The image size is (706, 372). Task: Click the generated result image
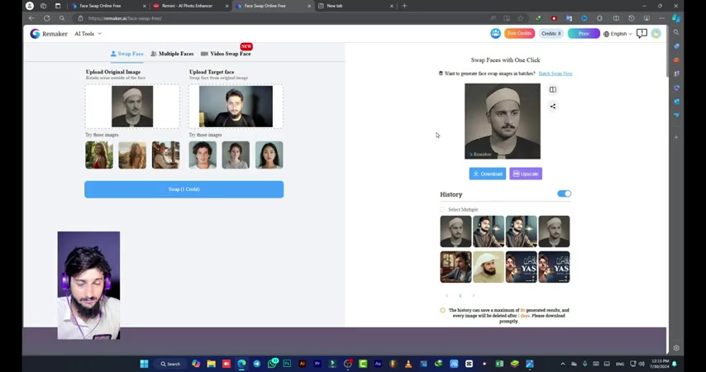[x=503, y=122]
